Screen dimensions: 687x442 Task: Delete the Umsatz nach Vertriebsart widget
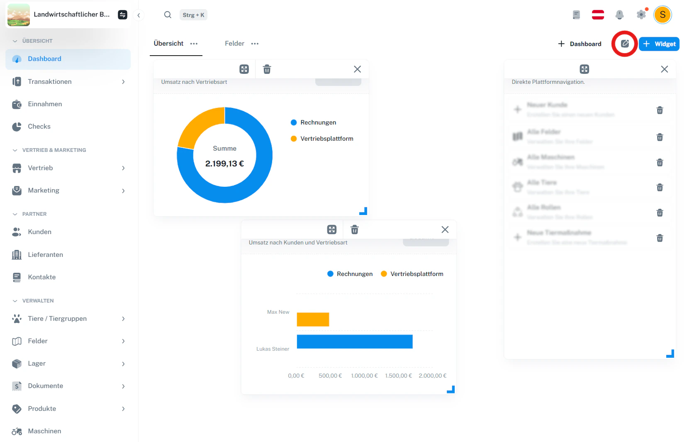click(x=267, y=69)
